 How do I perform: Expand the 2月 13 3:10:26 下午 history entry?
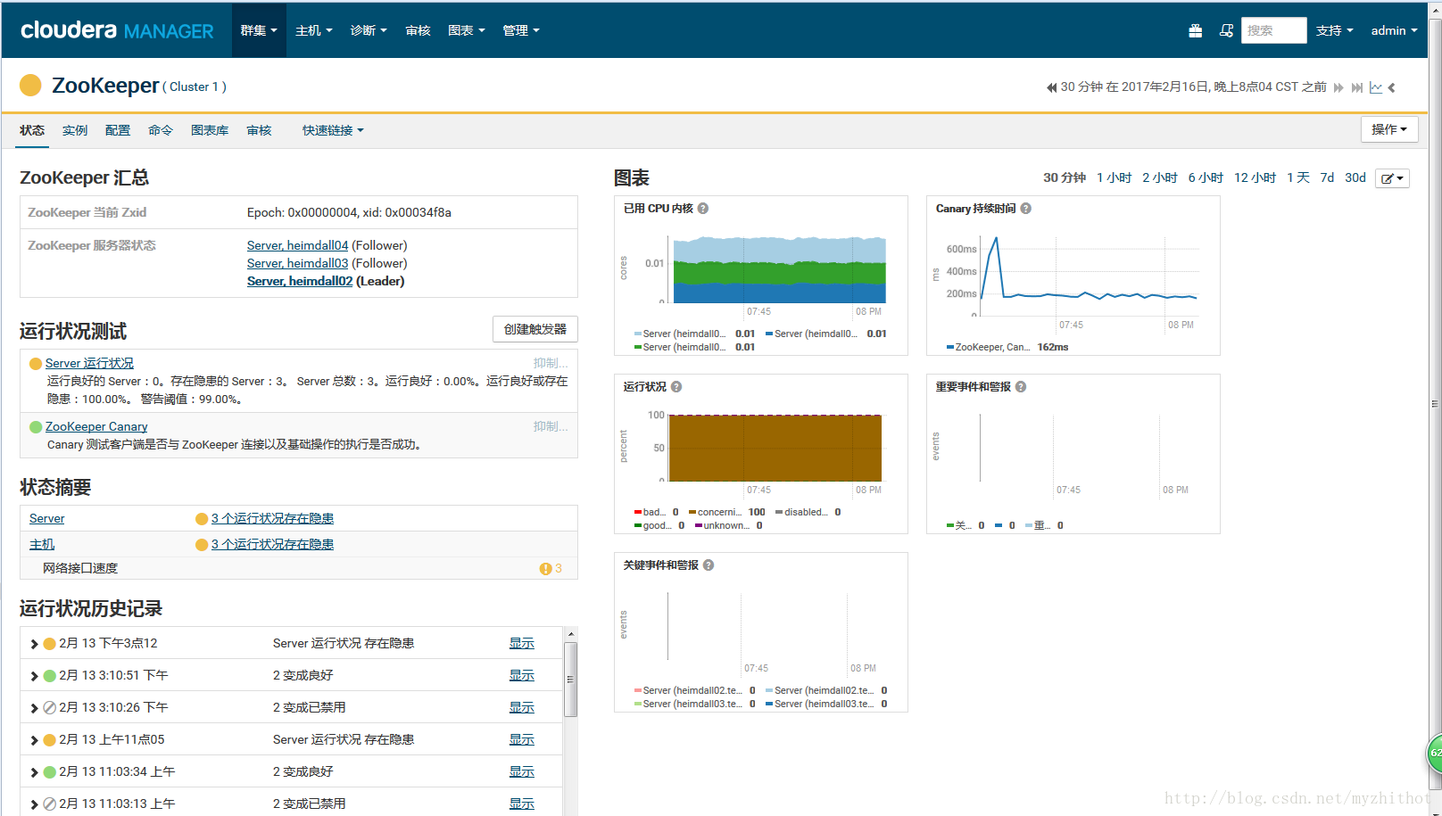[34, 708]
